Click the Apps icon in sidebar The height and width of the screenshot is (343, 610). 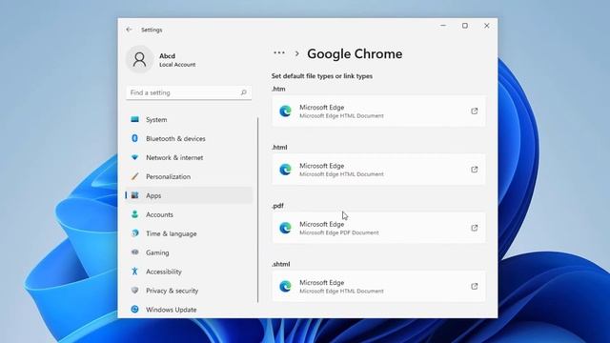coord(134,195)
